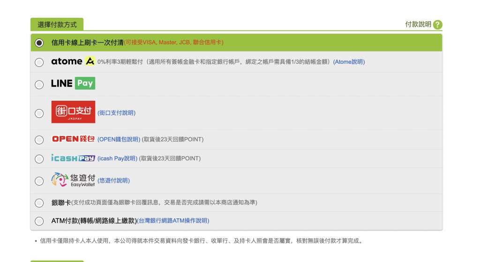Click the 選擇付款方式 tab header
Viewport: 480px width, 262px height.
[x=57, y=24]
